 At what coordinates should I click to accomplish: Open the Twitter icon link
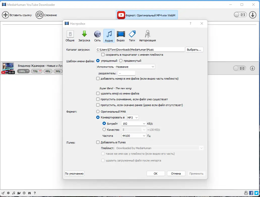pyautogui.click(x=256, y=193)
